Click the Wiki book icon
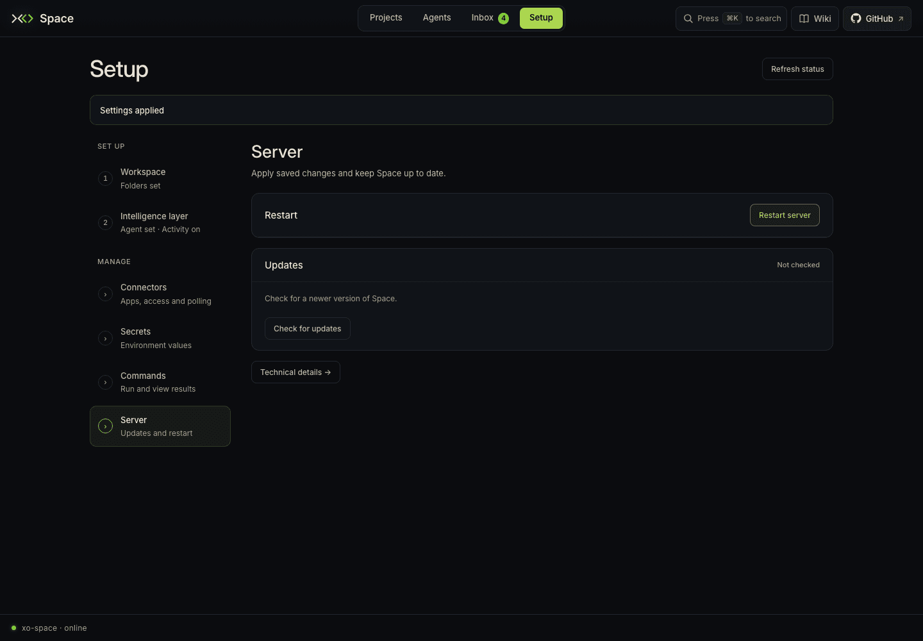Viewport: 923px width, 641px height. (804, 19)
